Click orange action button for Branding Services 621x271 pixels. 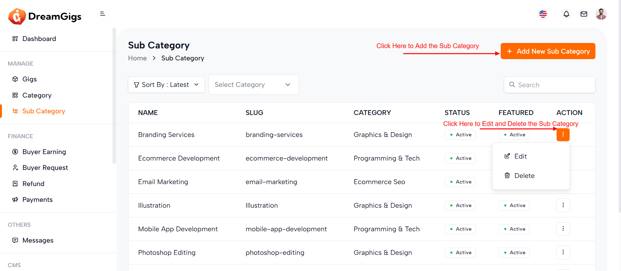(563, 135)
